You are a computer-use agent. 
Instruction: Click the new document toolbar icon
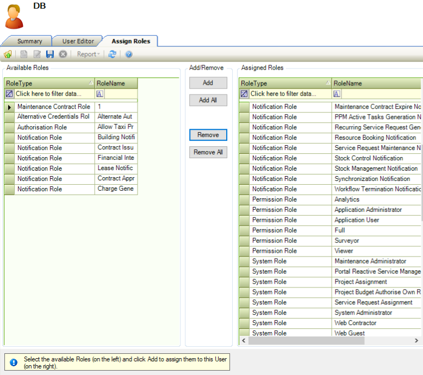click(x=24, y=54)
